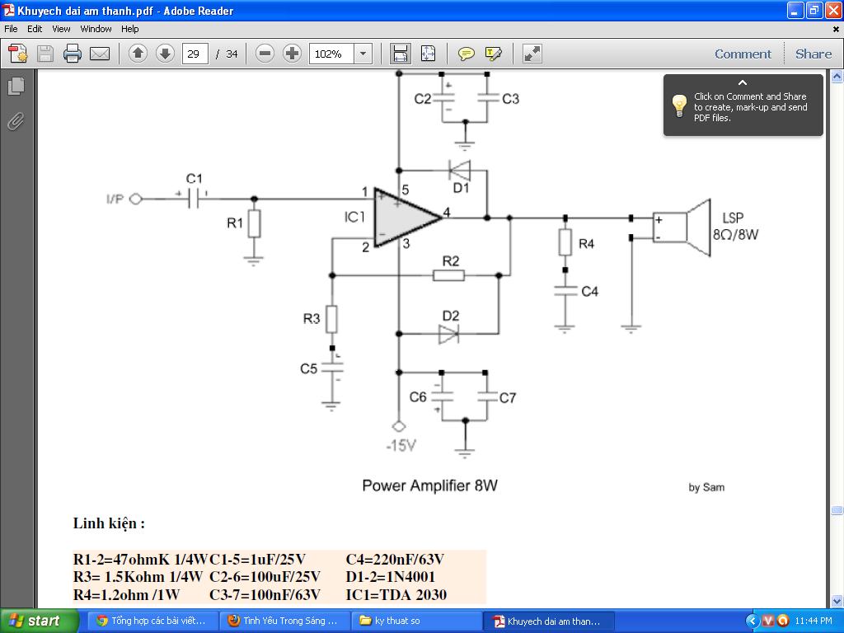844x633 pixels.
Task: Click the total pages 34 label
Action: [x=232, y=54]
